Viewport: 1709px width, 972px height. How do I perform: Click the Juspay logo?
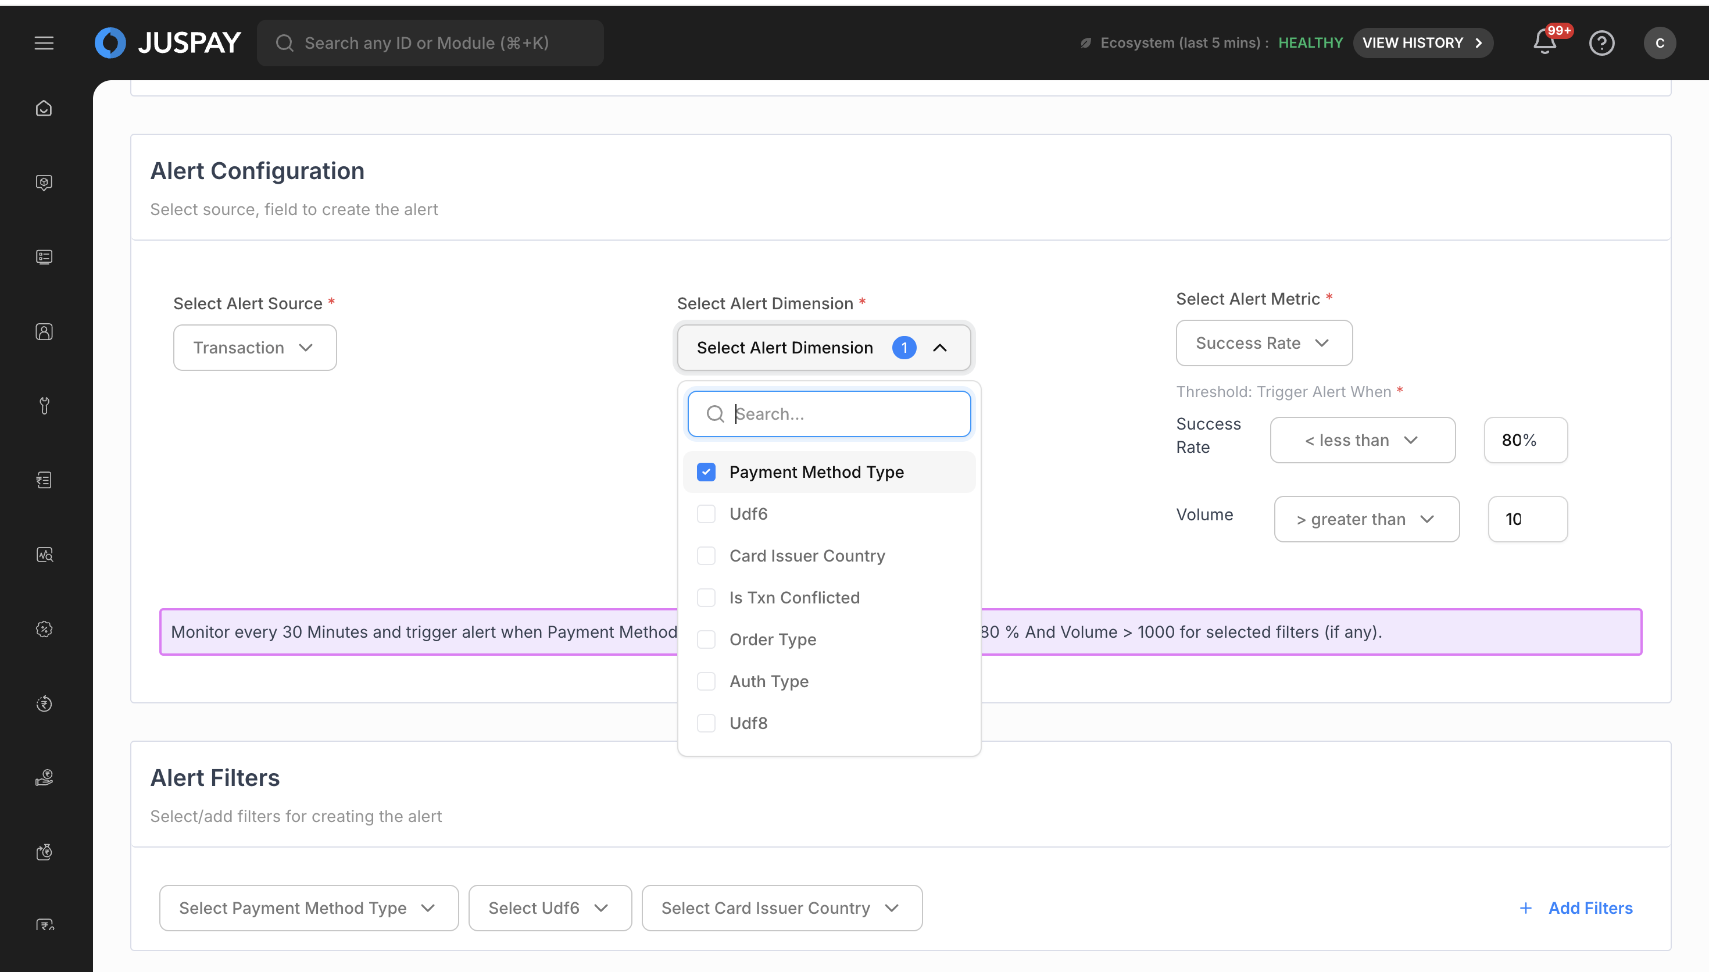click(168, 42)
